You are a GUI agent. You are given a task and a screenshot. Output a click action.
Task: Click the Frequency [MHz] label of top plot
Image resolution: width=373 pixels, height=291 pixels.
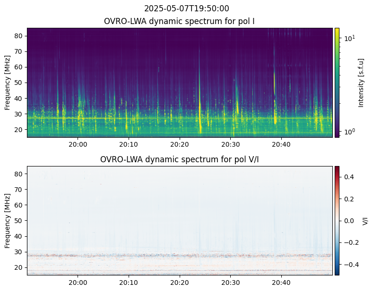pos(8,83)
